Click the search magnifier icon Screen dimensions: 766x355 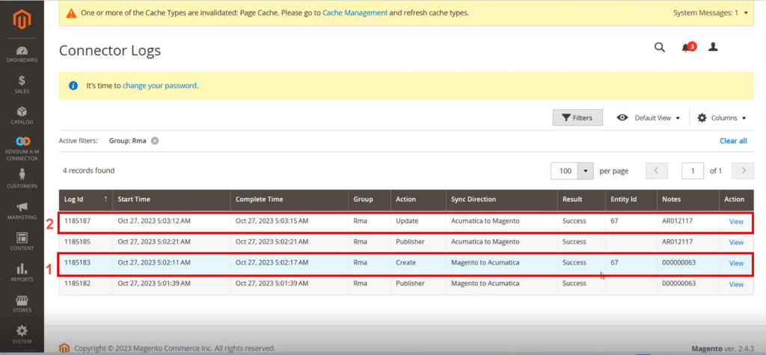point(660,47)
